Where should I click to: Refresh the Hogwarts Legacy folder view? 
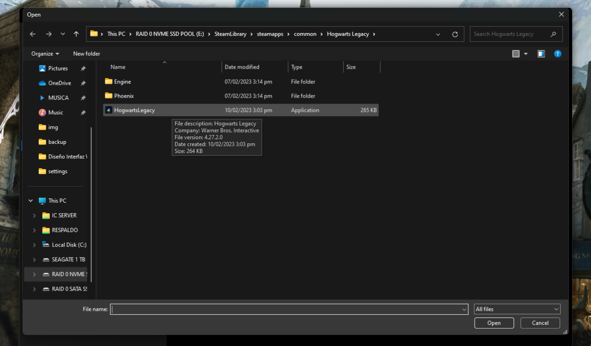pos(455,34)
